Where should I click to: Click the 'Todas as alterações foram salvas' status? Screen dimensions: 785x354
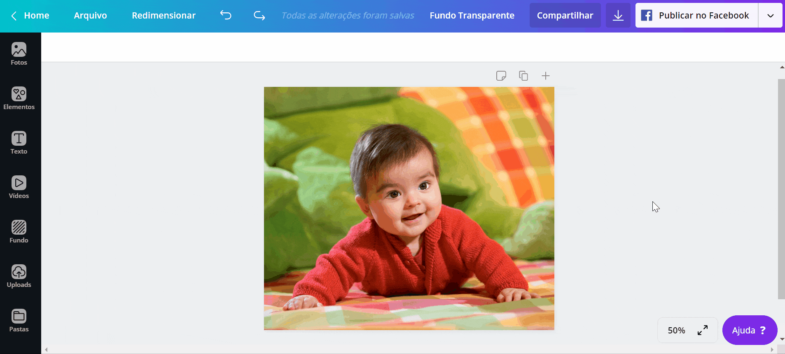point(348,15)
